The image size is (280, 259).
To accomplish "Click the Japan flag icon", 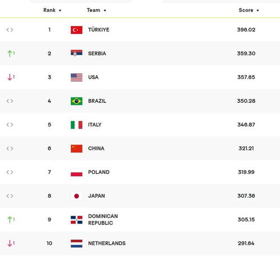I will pos(76,196).
